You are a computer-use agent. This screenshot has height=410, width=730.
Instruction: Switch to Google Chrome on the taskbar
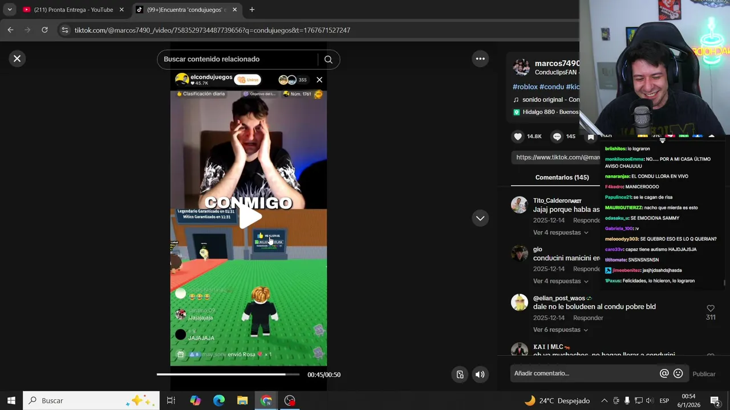266,400
